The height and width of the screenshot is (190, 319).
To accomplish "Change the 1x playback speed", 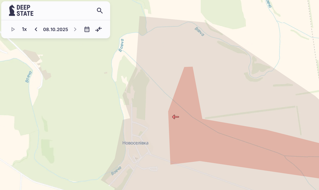I will [x=24, y=29].
